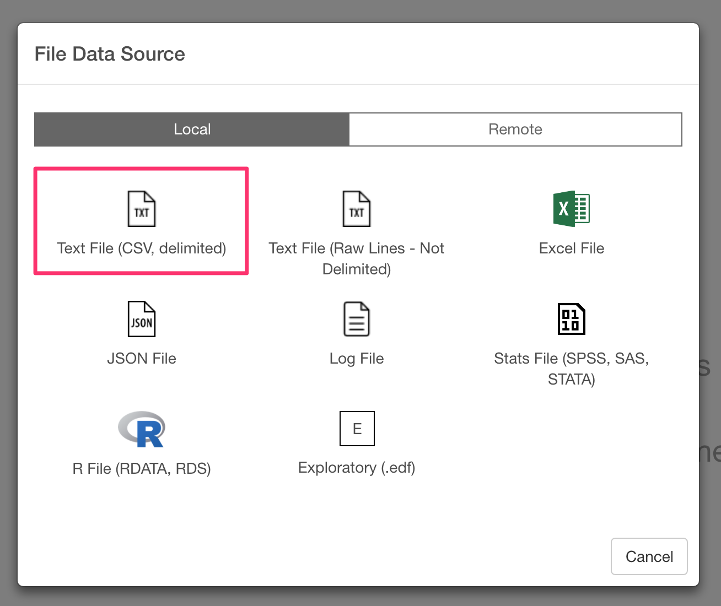Select the Local tab
Screen dimensions: 721x606
192,129
